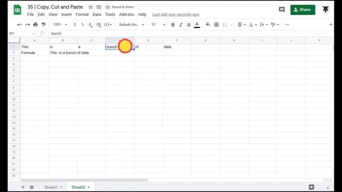This screenshot has height=192, width=342.
Task: Open the comment history icon
Action: tap(282, 10)
